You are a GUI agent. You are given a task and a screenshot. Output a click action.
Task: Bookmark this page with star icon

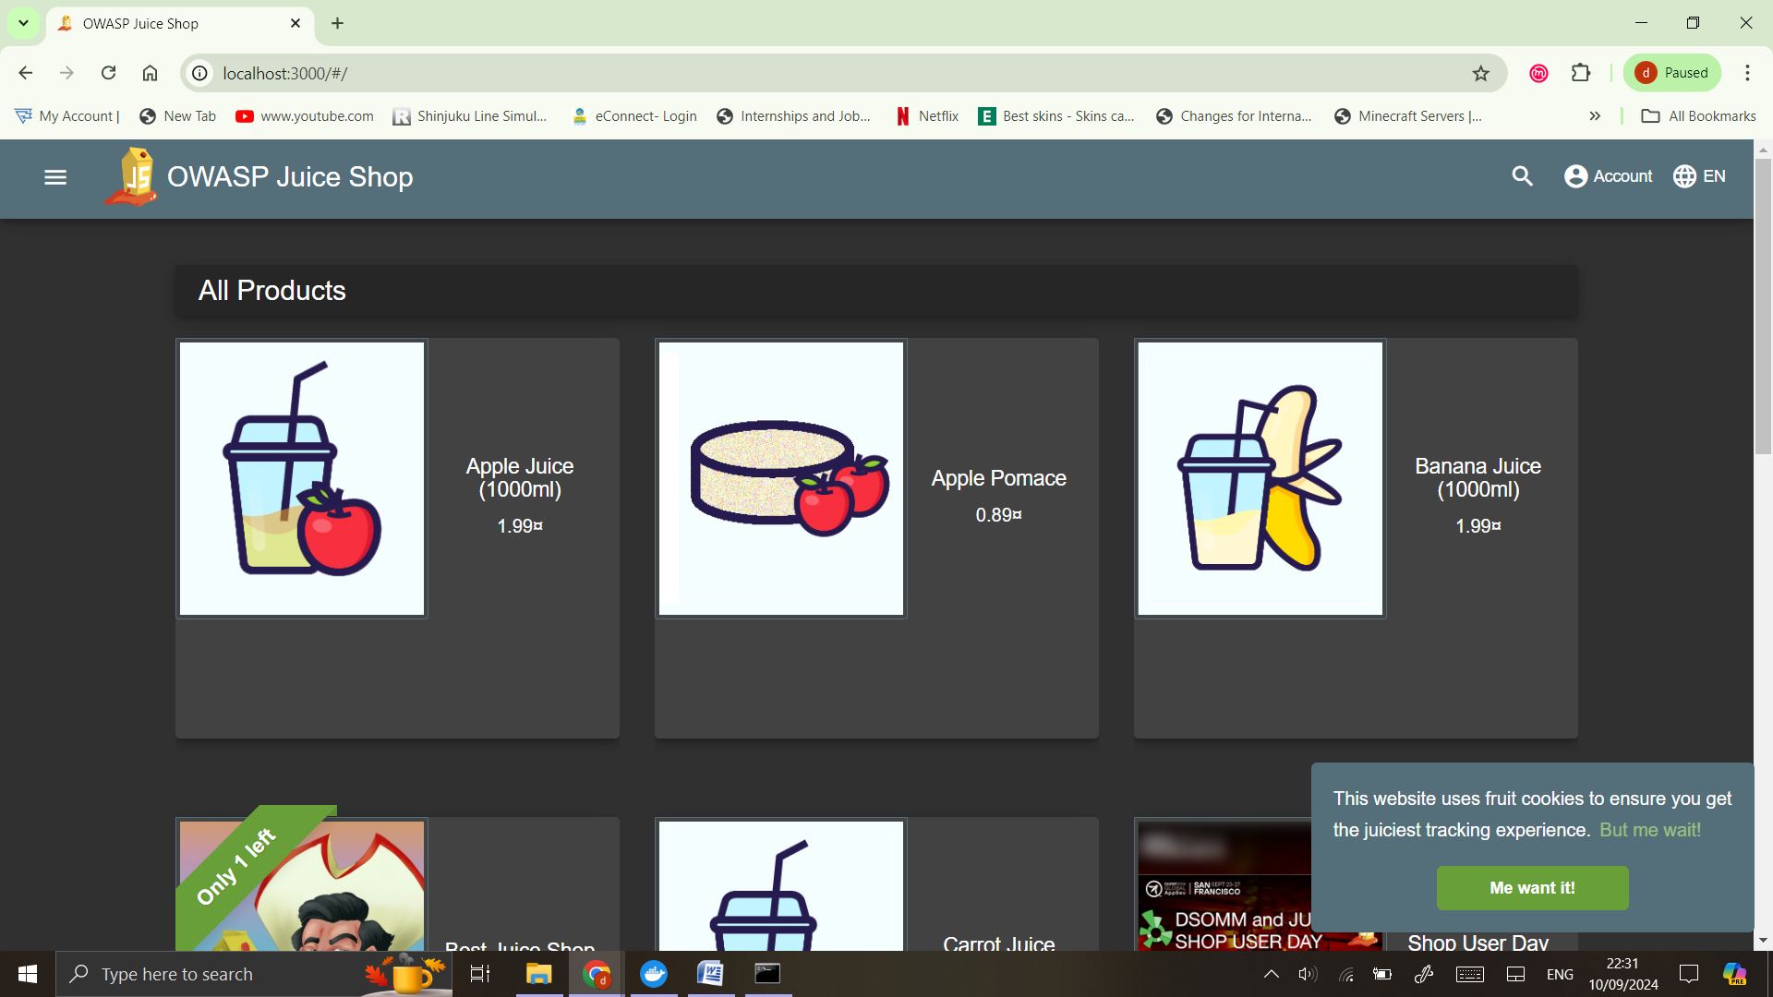point(1481,74)
